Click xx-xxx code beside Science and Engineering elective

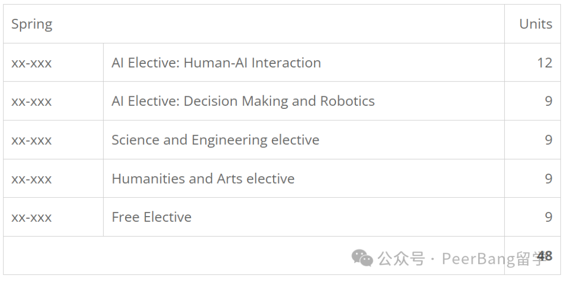(31, 140)
